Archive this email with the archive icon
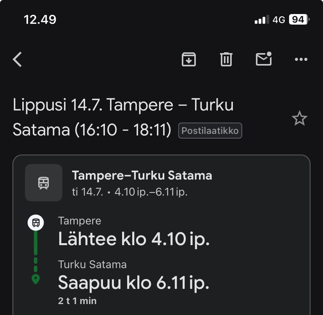Viewport: 323px width, 315px height. (189, 59)
